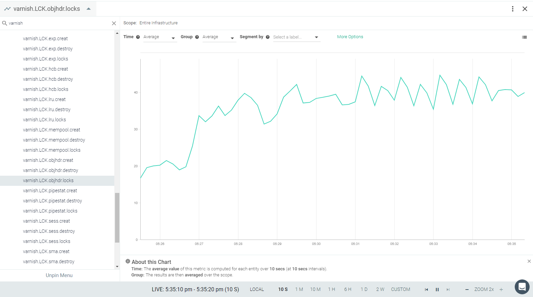Clear the varnish search field

tap(114, 23)
